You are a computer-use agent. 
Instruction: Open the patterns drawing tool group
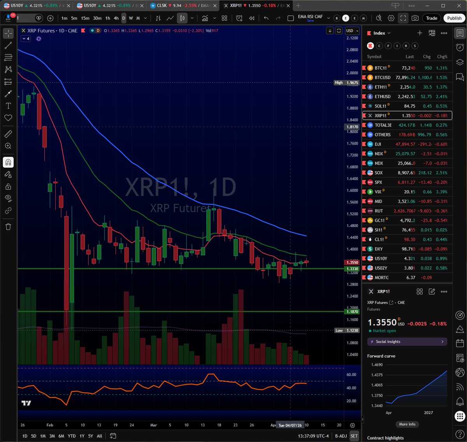click(x=8, y=70)
